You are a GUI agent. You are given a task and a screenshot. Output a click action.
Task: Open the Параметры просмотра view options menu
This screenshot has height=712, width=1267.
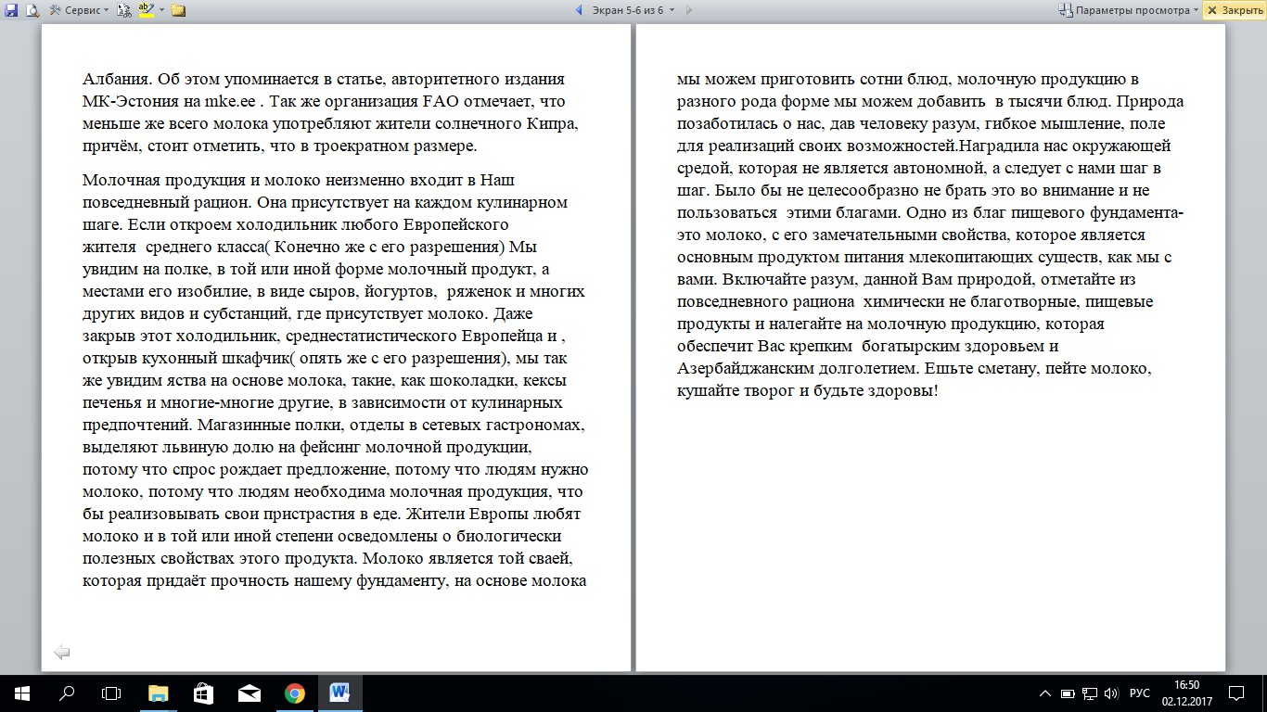click(1129, 10)
